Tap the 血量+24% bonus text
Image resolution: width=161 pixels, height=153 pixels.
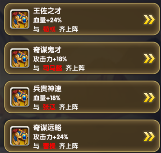[47, 20]
